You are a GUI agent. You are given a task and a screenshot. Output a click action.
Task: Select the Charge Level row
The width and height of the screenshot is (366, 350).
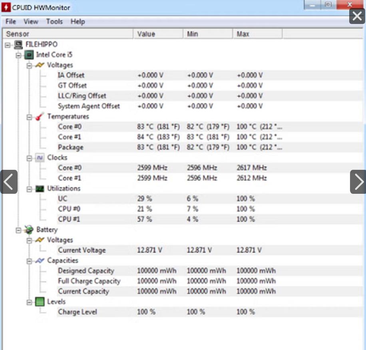(x=210, y=312)
